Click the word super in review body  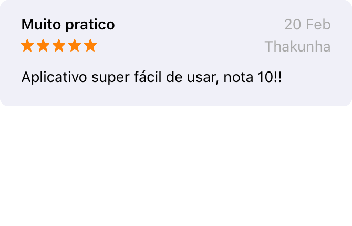click(110, 78)
